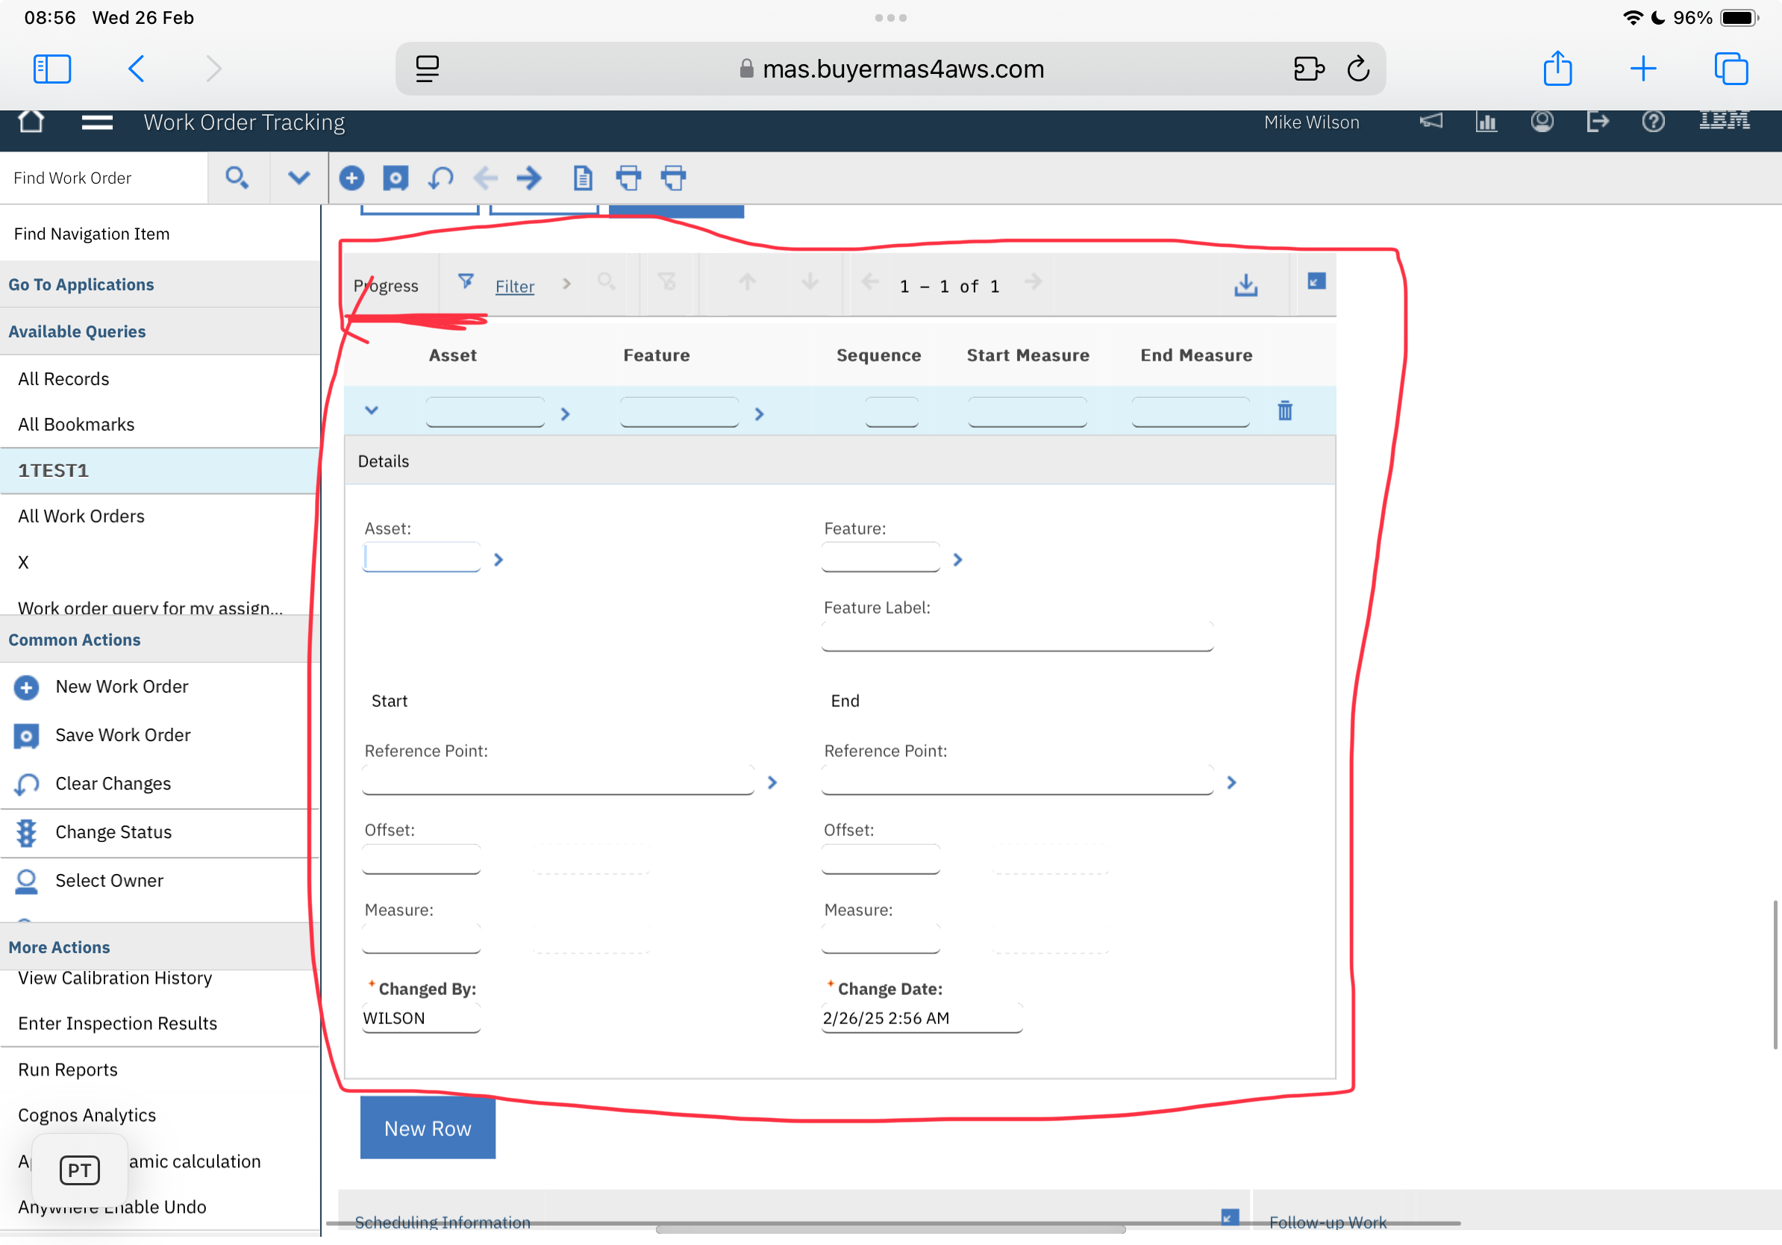Delete the row with trash icon
The height and width of the screenshot is (1245, 1782).
pyautogui.click(x=1285, y=411)
